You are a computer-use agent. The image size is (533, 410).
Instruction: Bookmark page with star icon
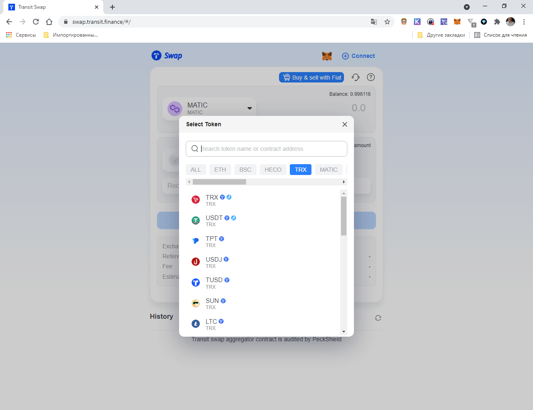(x=387, y=22)
